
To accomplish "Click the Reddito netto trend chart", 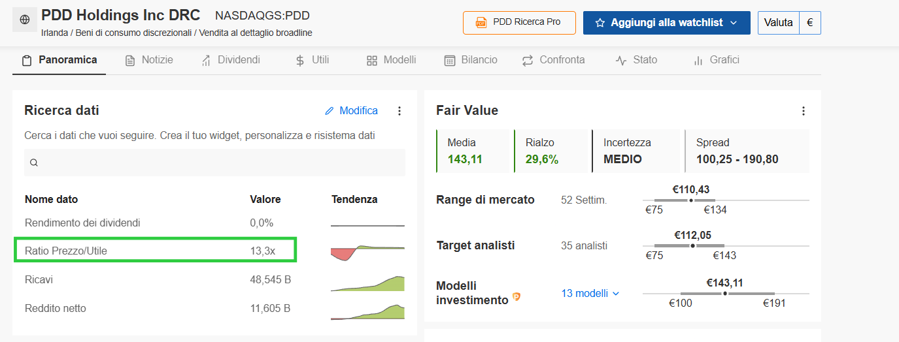I will click(x=367, y=311).
